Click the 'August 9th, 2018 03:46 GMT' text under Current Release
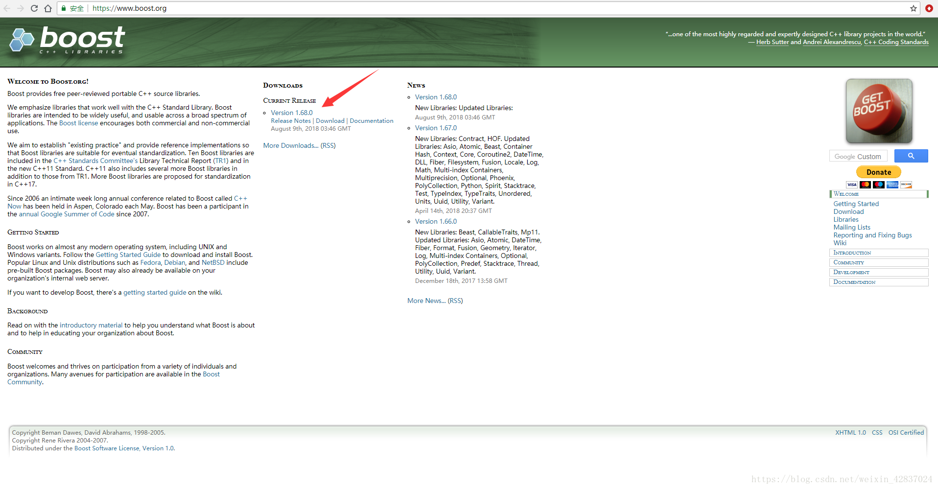 [311, 129]
